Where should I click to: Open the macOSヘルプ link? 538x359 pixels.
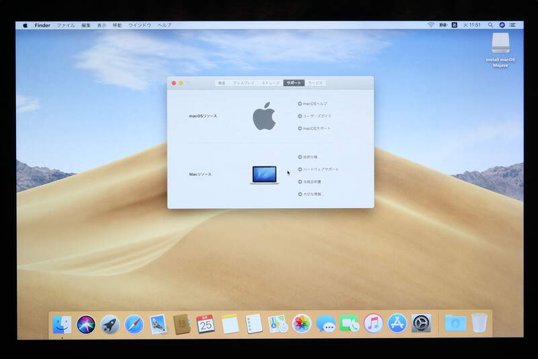point(312,104)
